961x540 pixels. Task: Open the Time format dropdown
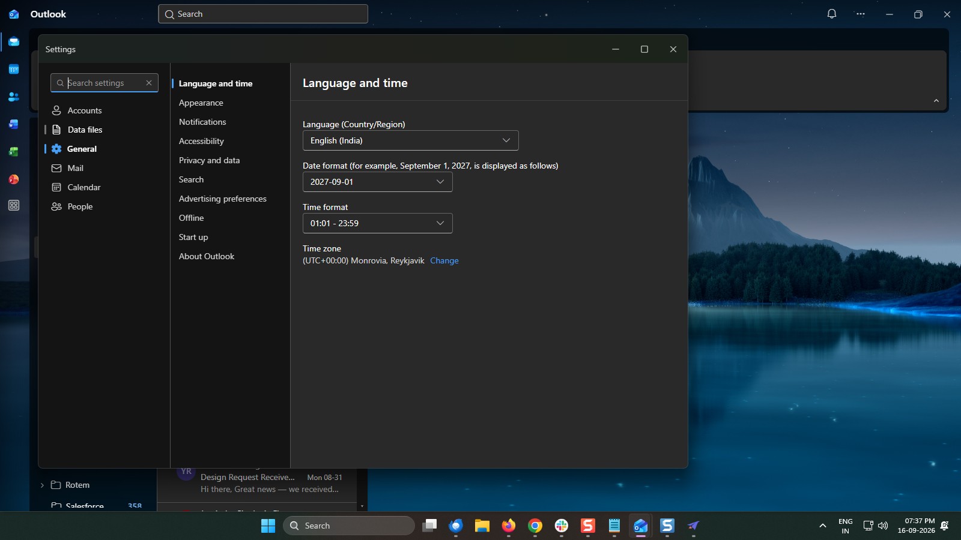(377, 223)
